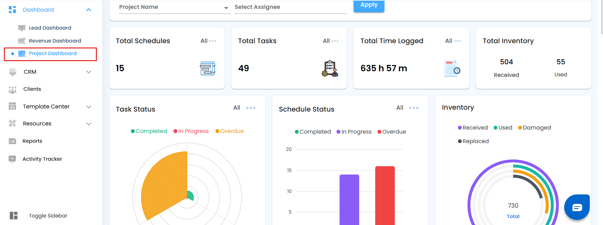Toggle Completed legend in Task Status
The height and width of the screenshot is (225, 603).
(x=149, y=131)
